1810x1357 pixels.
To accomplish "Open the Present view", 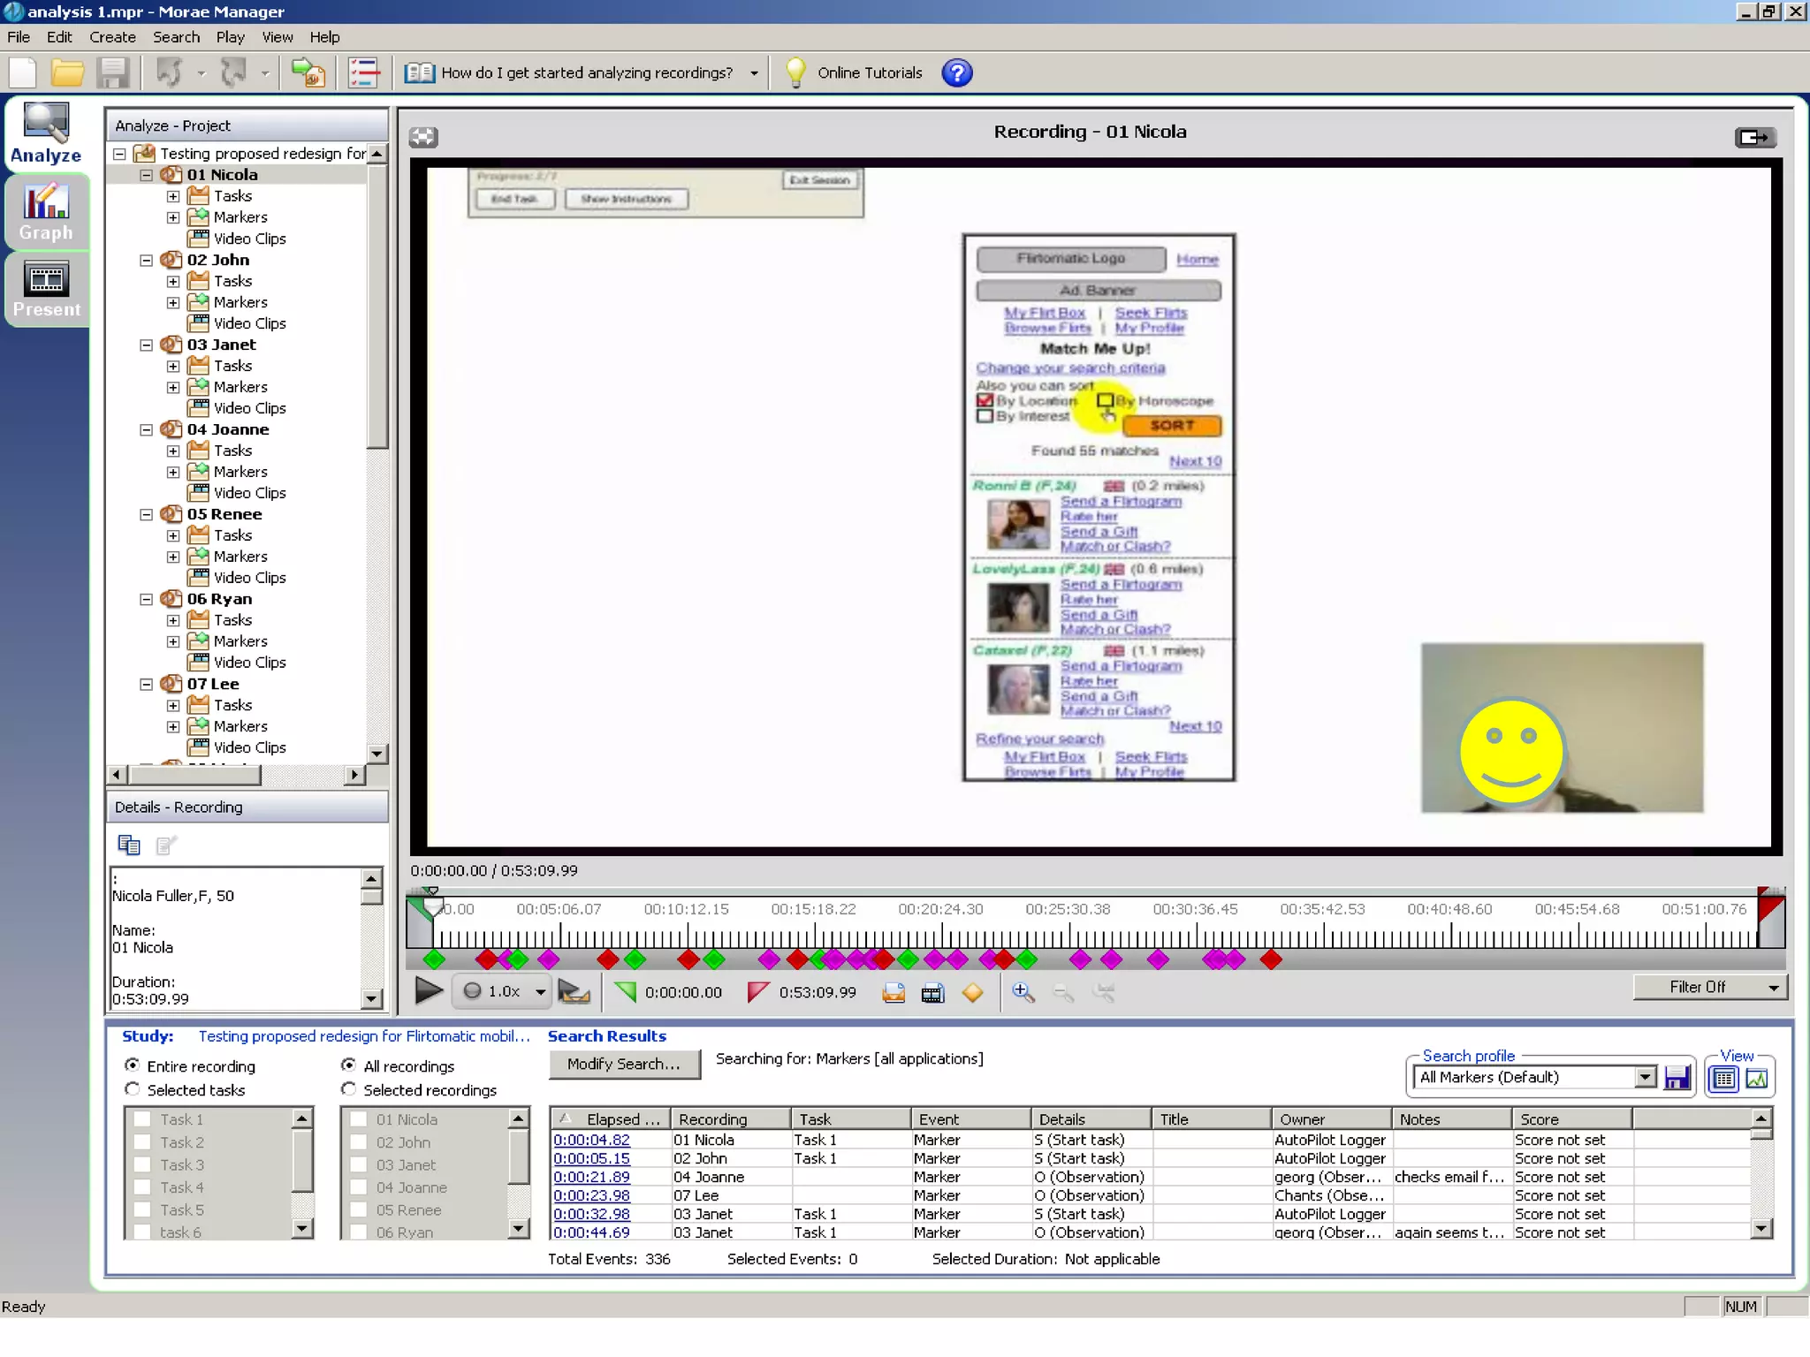I will [x=46, y=290].
